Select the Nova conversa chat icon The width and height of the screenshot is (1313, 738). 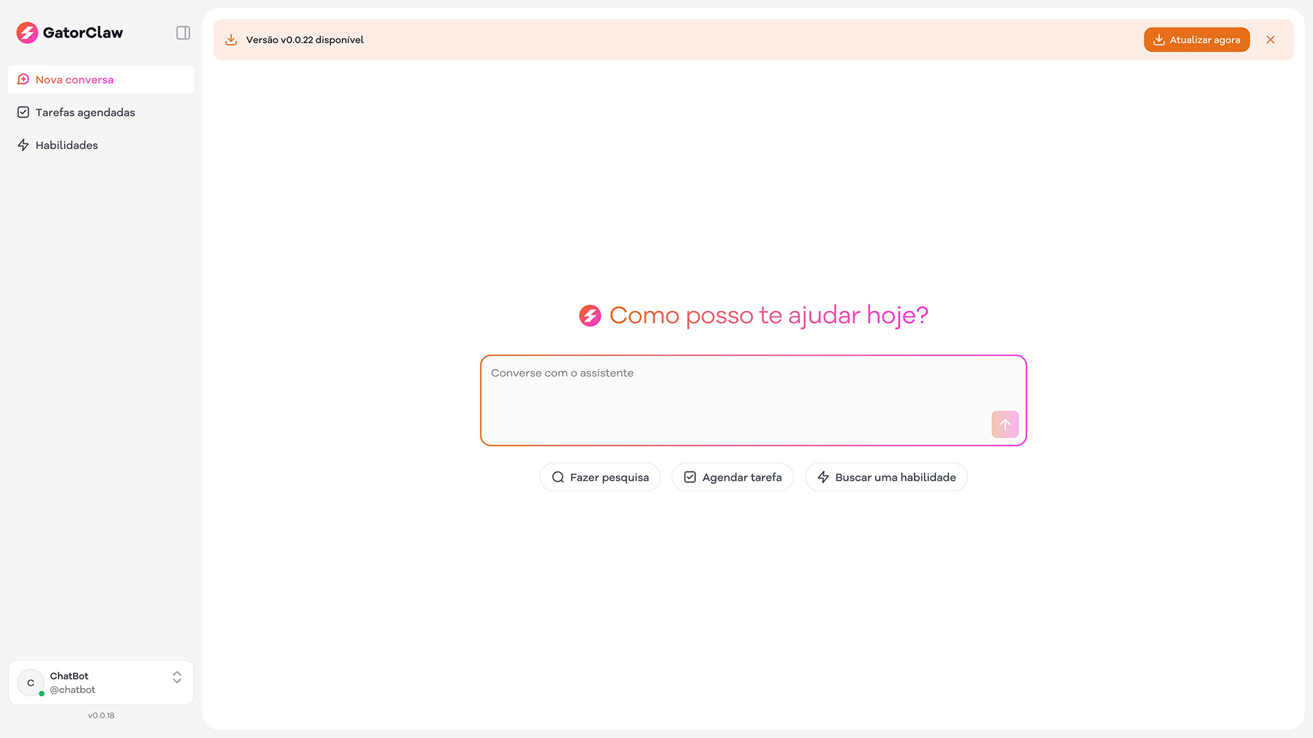24,79
